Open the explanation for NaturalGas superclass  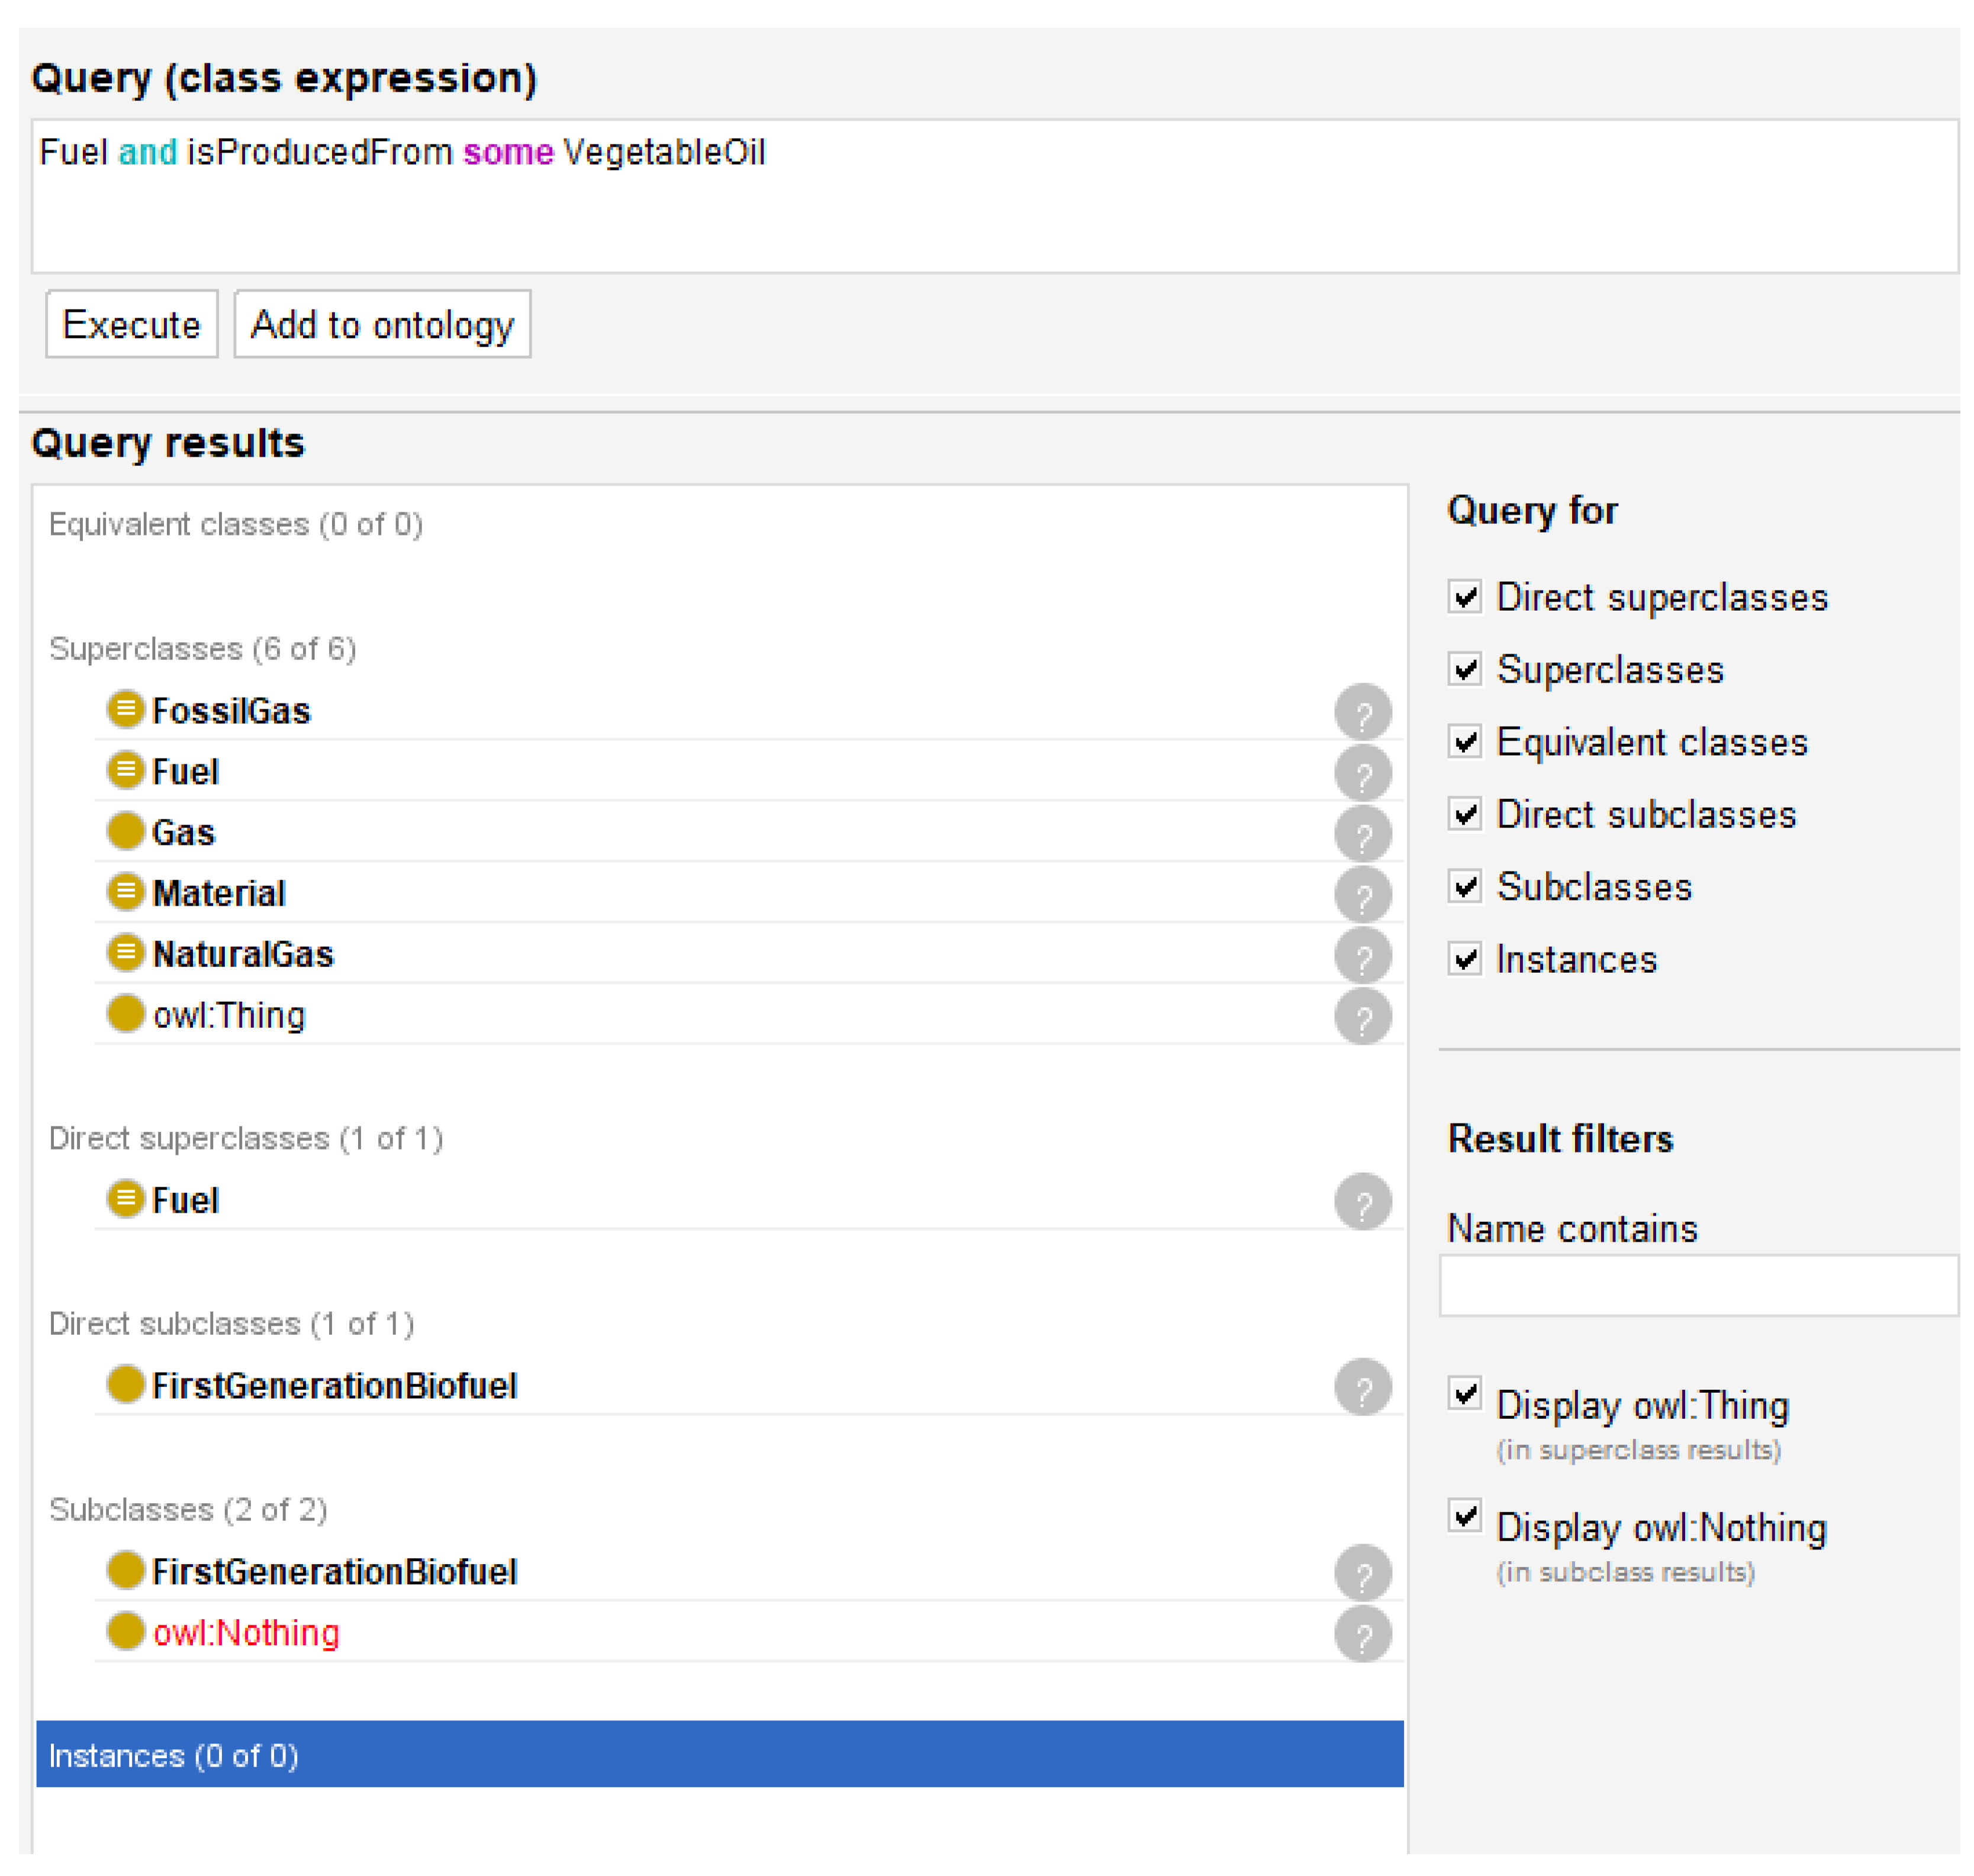coord(1362,955)
